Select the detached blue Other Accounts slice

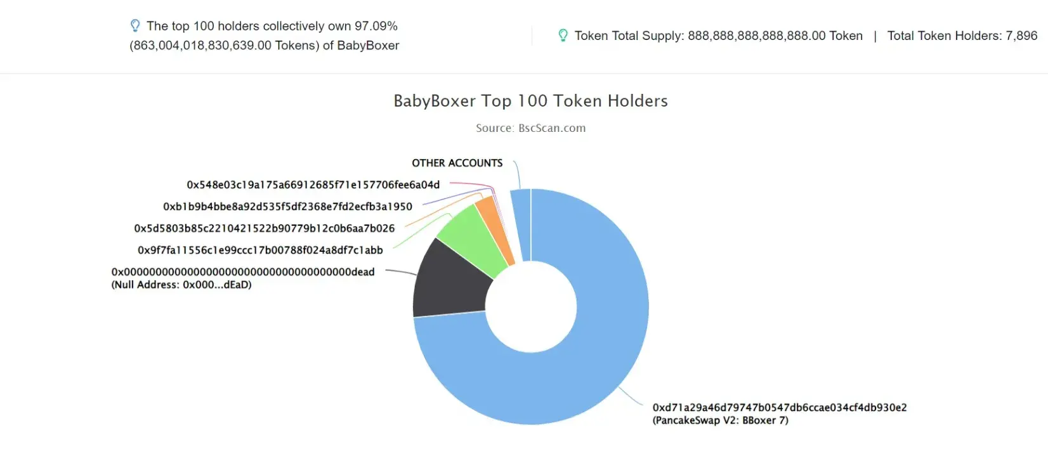521,225
